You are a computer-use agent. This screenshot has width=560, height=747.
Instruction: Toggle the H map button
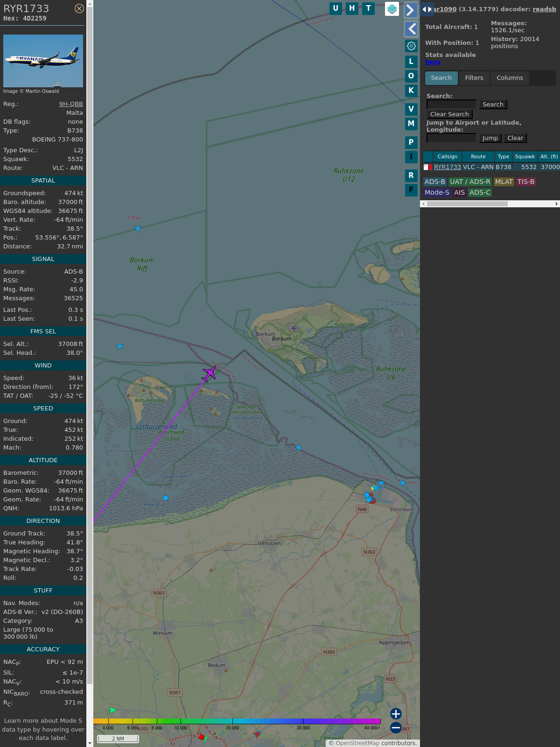(x=352, y=8)
